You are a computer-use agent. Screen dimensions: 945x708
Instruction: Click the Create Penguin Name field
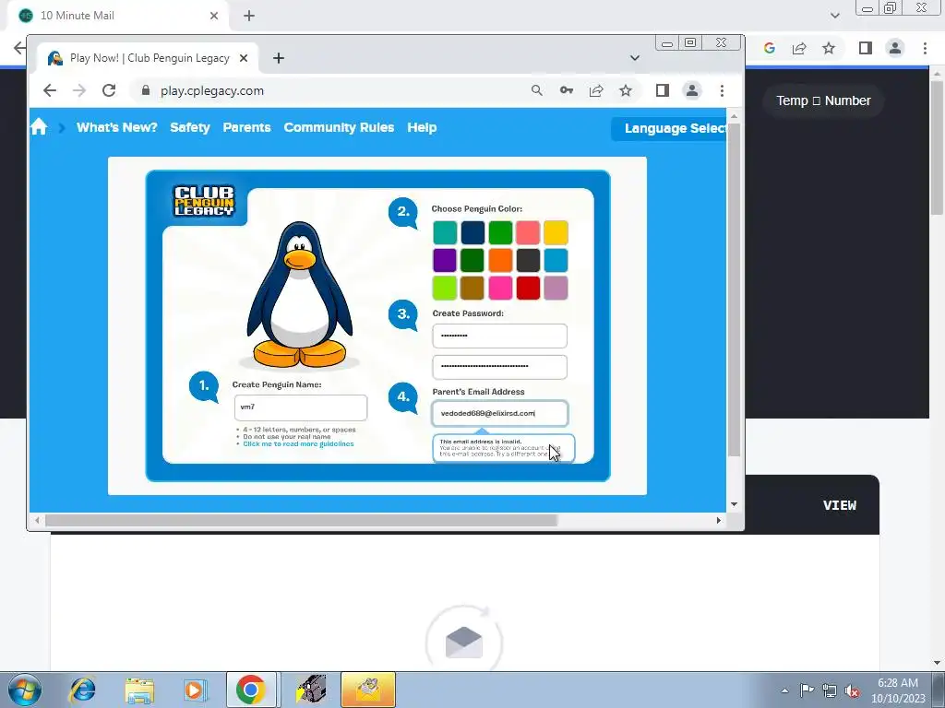301,407
